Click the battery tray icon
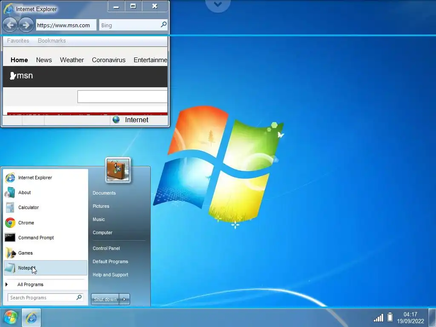 tap(390, 317)
